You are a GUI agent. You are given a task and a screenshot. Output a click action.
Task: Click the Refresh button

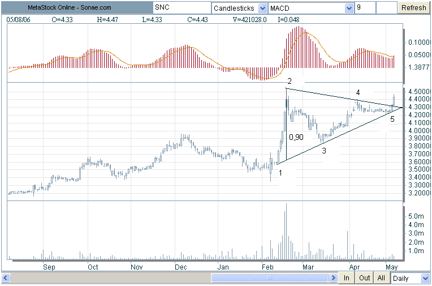(x=413, y=8)
